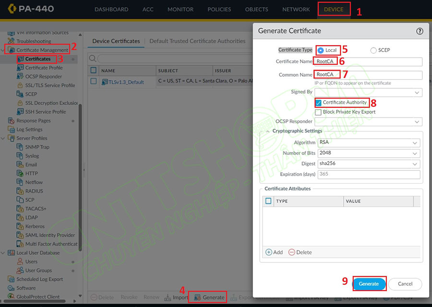432x307 pixels.
Task: Click the Certificate Name input field
Action: [368, 61]
